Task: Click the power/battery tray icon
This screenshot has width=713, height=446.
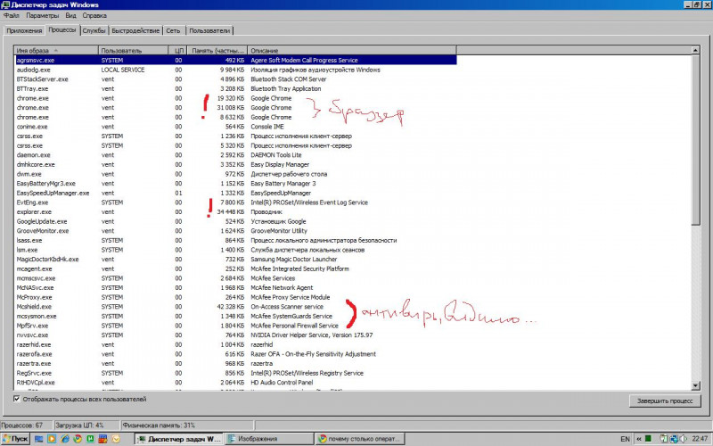Action: pos(663,439)
